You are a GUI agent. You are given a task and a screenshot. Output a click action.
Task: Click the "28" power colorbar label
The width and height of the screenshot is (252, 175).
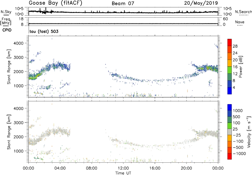tap(235, 46)
